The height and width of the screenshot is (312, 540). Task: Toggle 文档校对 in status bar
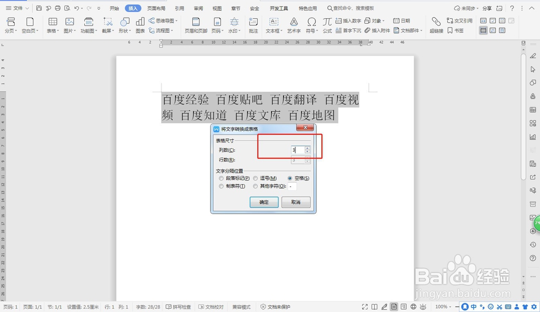(211, 307)
